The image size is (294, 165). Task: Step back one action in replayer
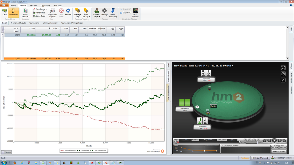click(x=269, y=140)
